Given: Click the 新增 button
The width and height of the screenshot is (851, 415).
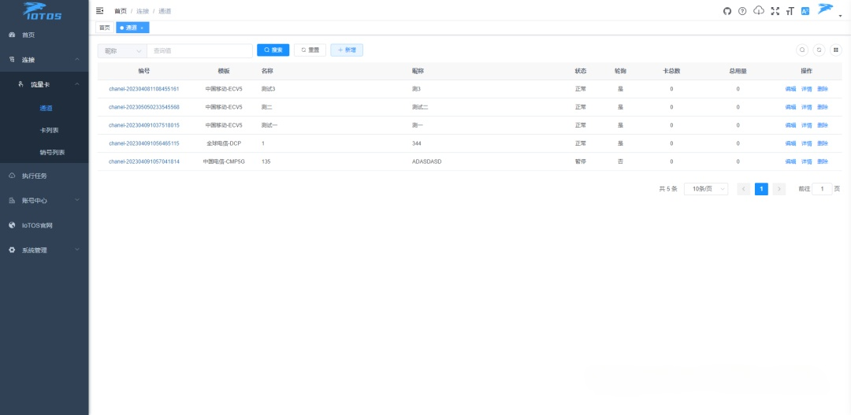Looking at the screenshot, I should pos(347,50).
